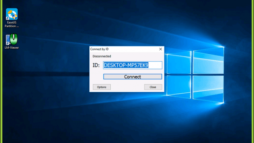
Task: Click the Connect button
Action: coord(133,77)
